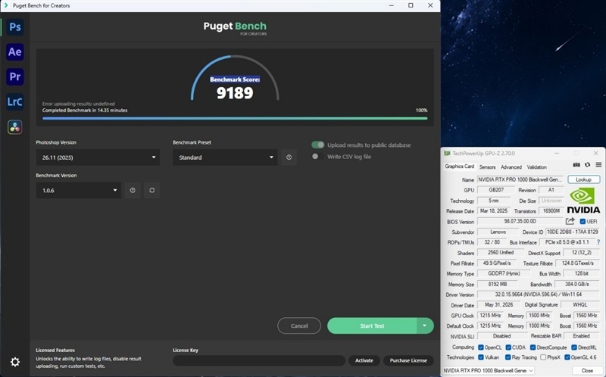The width and height of the screenshot is (606, 377).
Task: Switch to Graphics Card tab in GPU-Z
Action: click(459, 167)
